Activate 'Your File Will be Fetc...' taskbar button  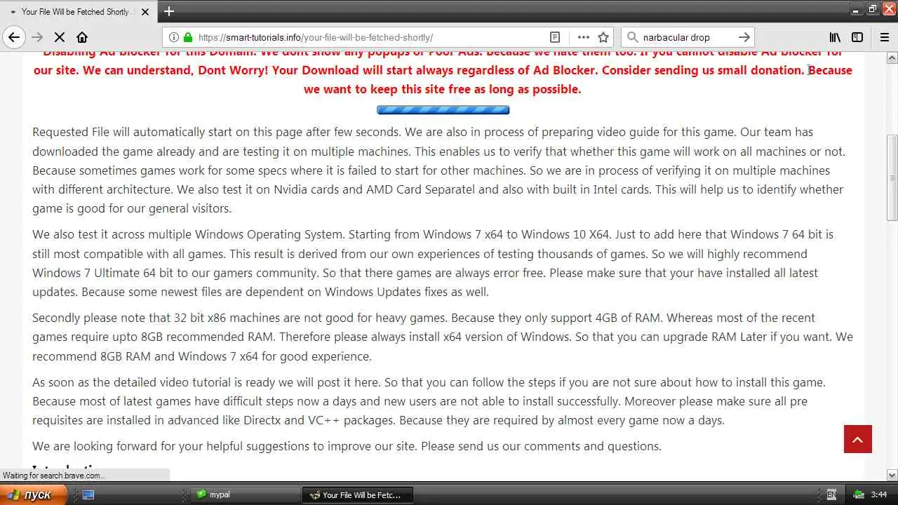[x=358, y=494]
